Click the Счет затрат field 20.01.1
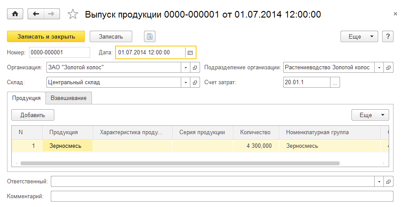 pos(306,82)
